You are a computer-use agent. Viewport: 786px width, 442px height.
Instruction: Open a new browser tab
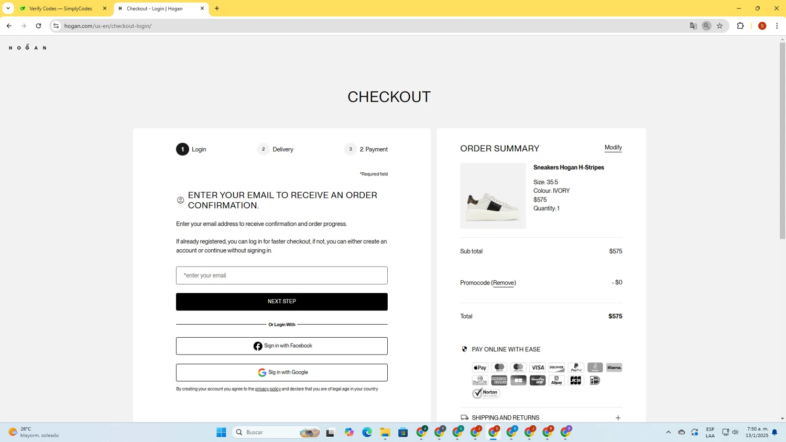click(217, 8)
